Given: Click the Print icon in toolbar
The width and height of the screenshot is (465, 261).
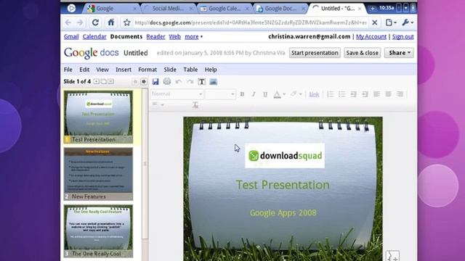Looking at the screenshot, I should point(167,81).
